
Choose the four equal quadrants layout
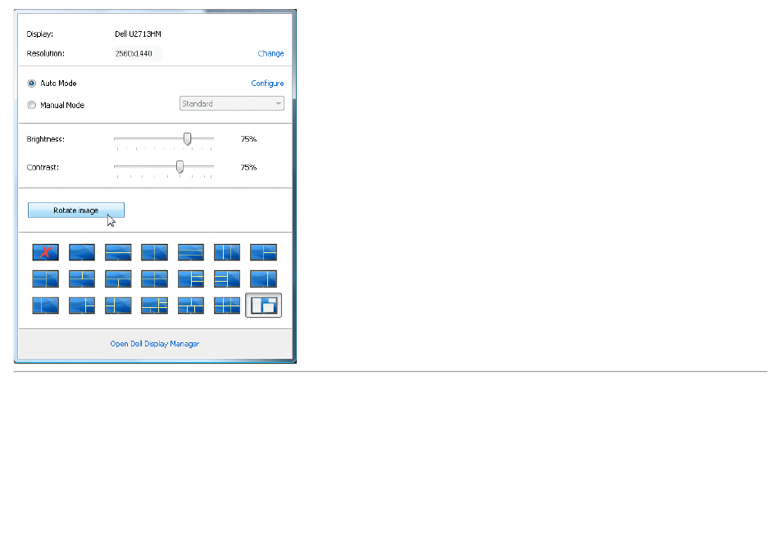[x=155, y=279]
